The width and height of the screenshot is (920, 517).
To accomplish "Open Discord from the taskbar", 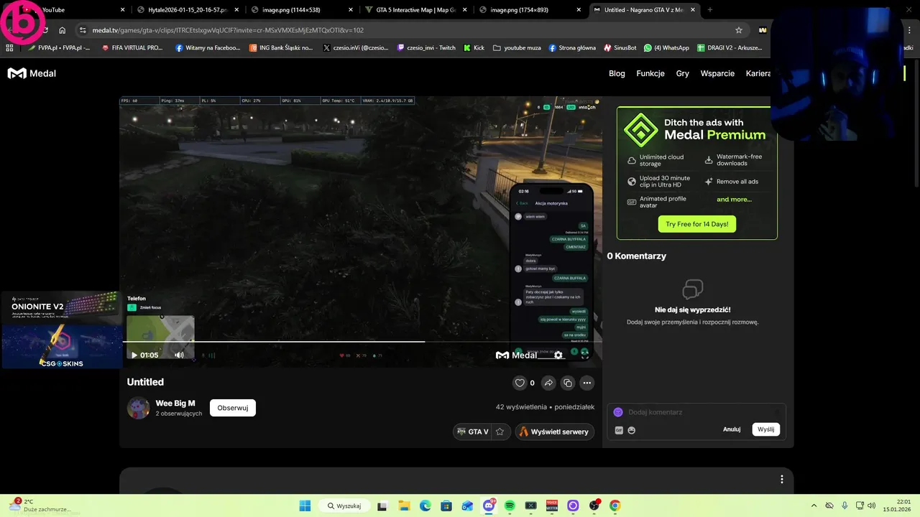I will [489, 506].
